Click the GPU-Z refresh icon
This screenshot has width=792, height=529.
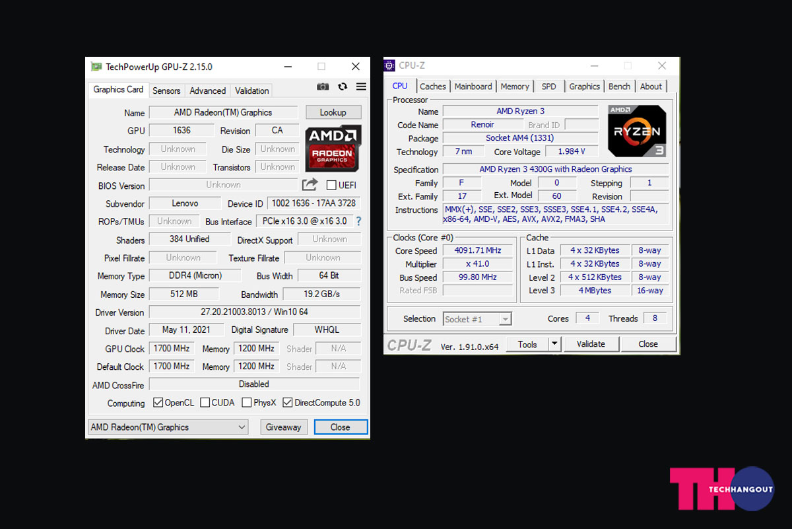(343, 87)
